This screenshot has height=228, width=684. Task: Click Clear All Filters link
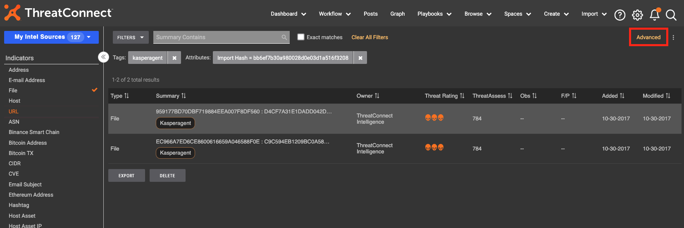coord(370,37)
